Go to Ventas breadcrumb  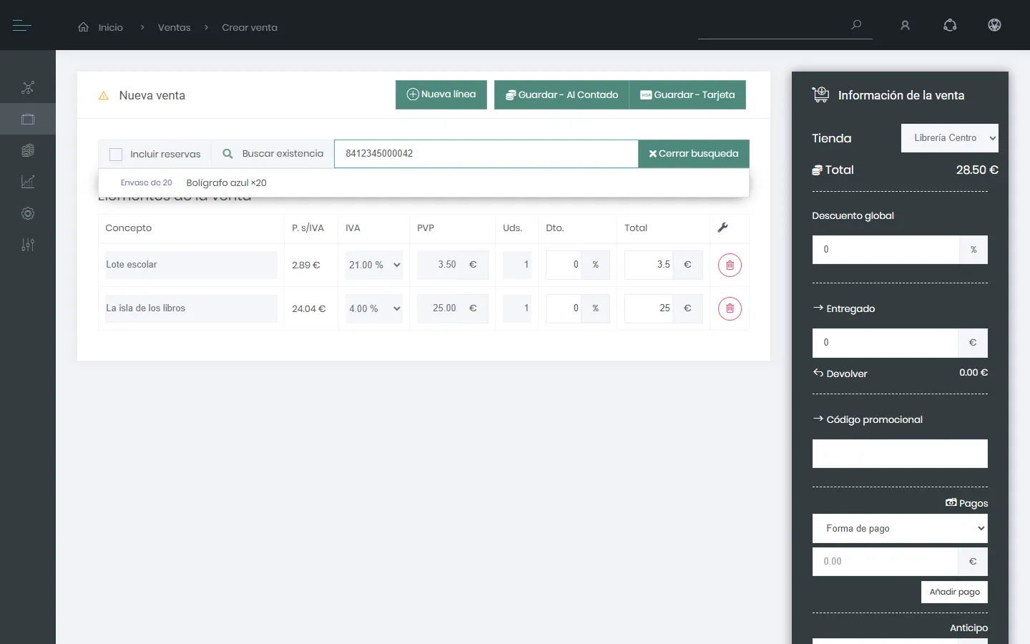[175, 27]
